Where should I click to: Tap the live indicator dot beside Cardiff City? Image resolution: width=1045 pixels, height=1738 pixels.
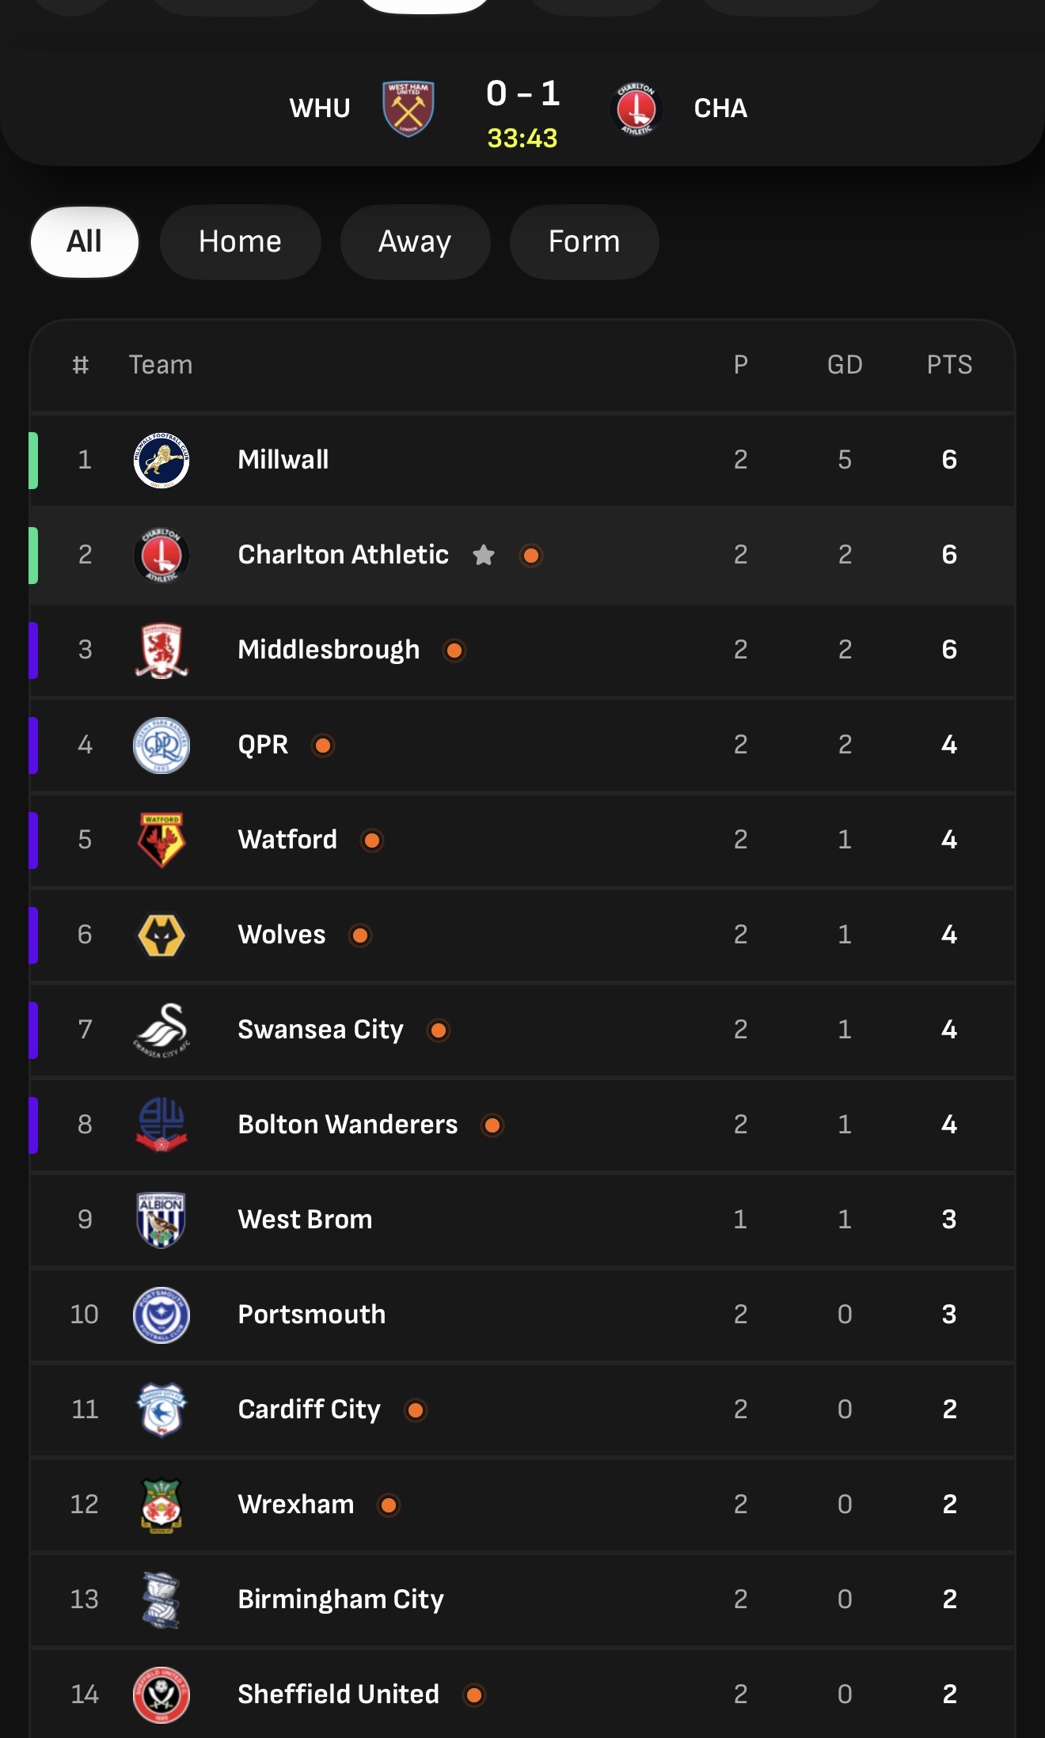pyautogui.click(x=416, y=1410)
